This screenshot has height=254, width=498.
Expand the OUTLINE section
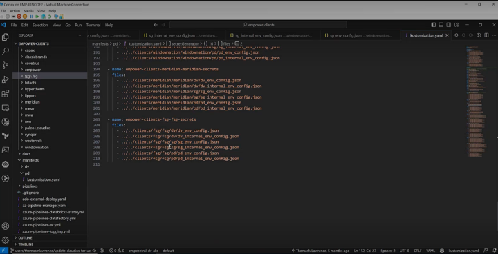point(25,238)
